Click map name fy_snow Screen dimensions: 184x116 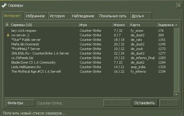tap(137, 31)
